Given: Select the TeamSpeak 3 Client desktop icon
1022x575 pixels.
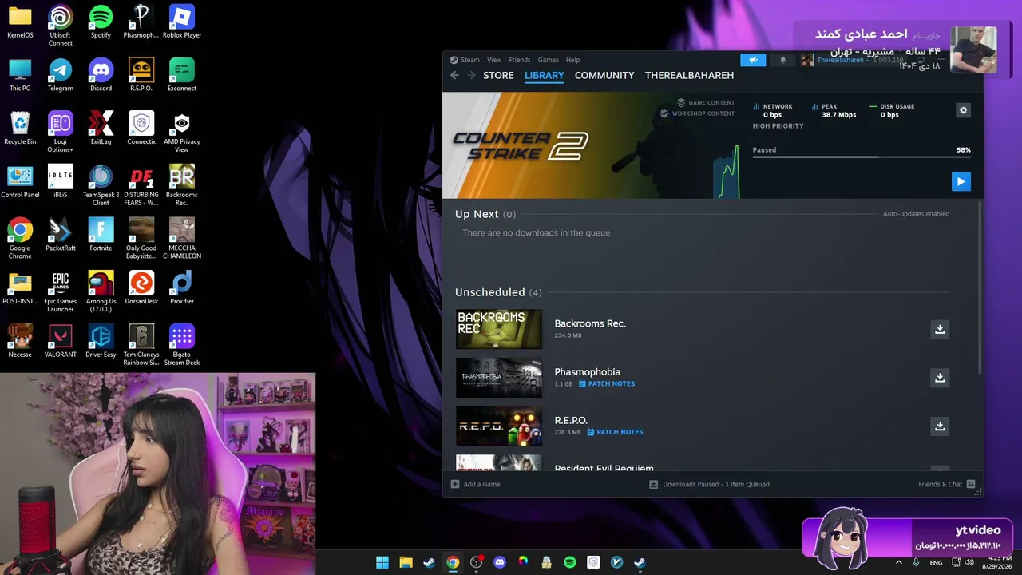Looking at the screenshot, I should [101, 185].
